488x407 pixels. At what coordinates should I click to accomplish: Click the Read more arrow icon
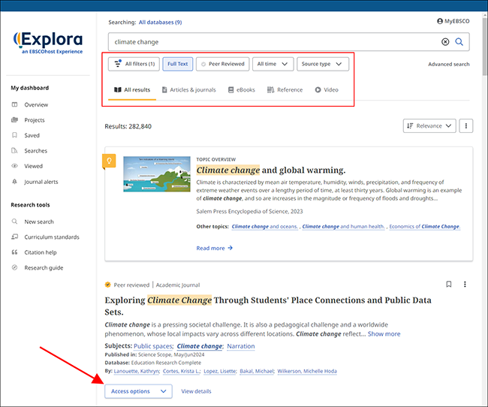[230, 249]
